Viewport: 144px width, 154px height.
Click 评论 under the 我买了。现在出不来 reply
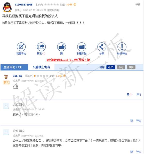[x=139, y=121]
